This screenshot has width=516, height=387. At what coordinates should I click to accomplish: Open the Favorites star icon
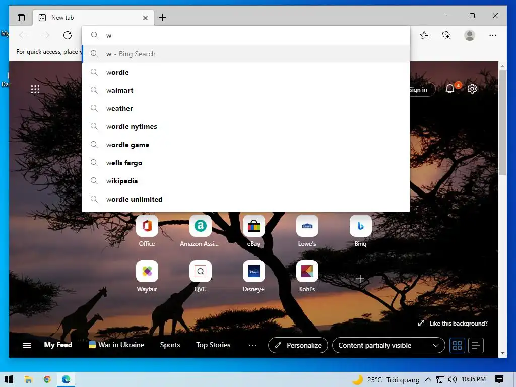[424, 35]
